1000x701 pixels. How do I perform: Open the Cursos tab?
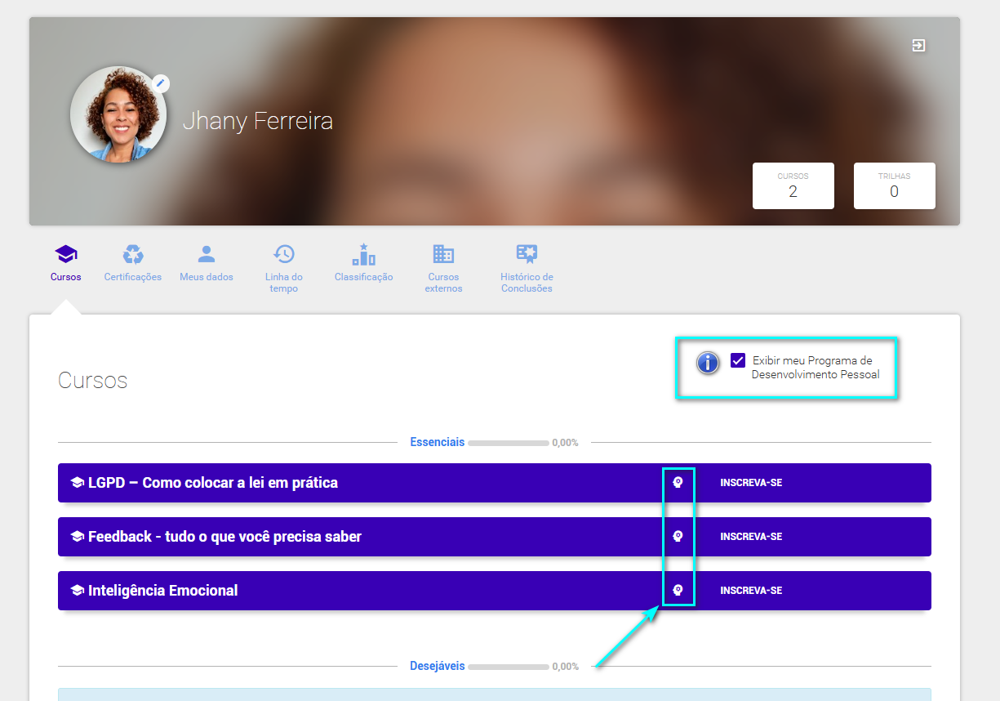pos(66,263)
